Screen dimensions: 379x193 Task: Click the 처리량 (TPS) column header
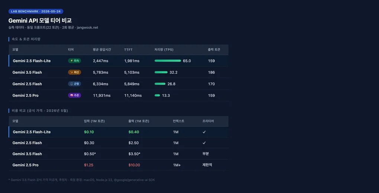(x=164, y=50)
